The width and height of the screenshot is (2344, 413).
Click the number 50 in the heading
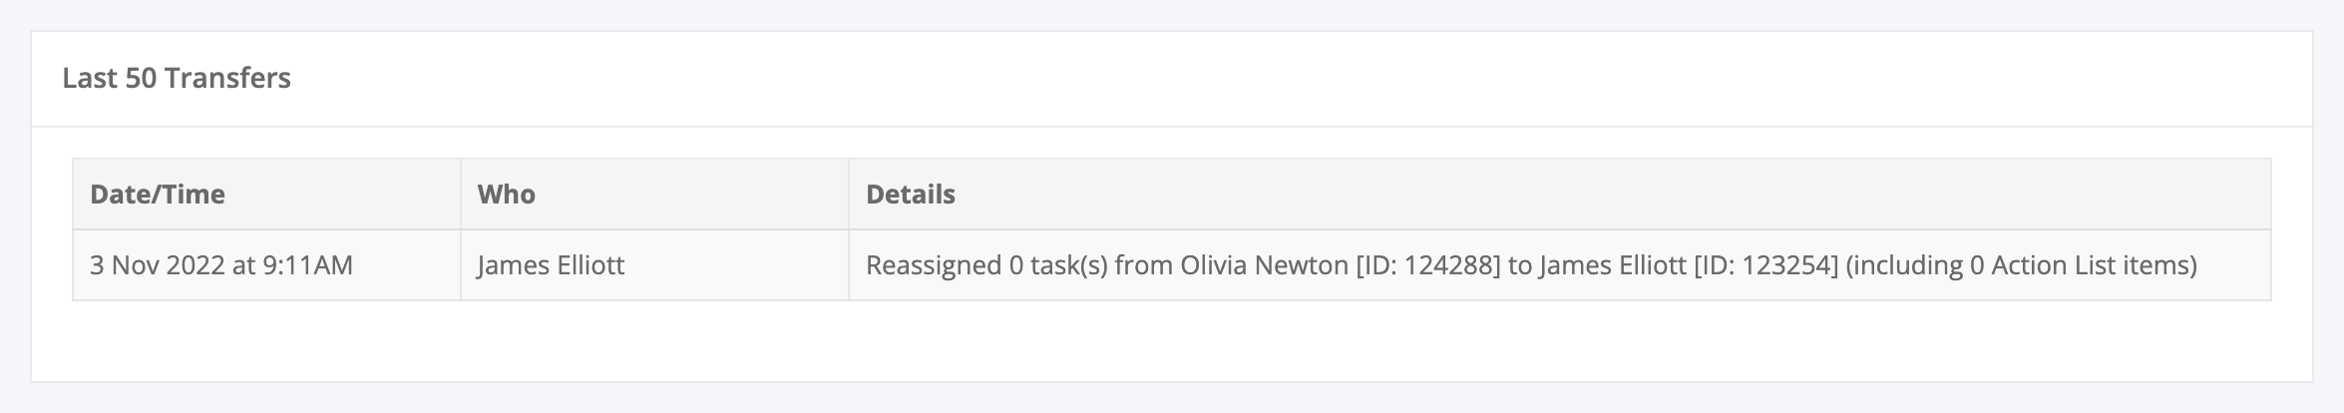[140, 78]
